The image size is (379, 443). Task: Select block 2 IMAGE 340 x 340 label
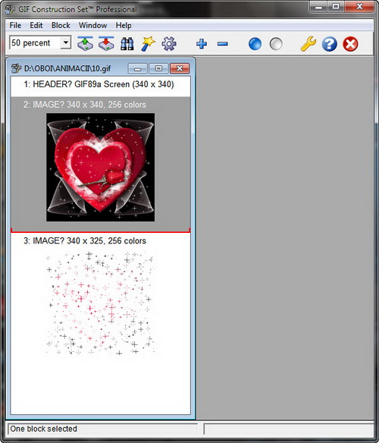point(85,105)
